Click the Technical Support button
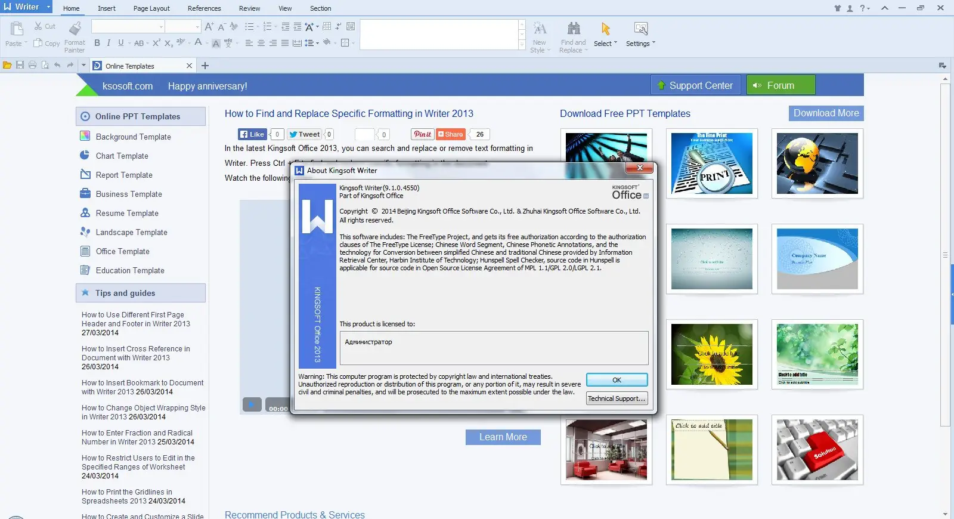The width and height of the screenshot is (954, 519). (617, 398)
